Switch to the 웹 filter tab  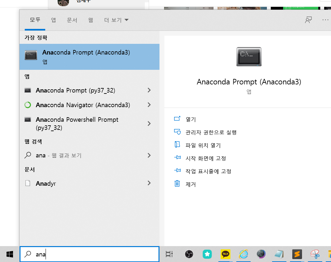(x=90, y=20)
